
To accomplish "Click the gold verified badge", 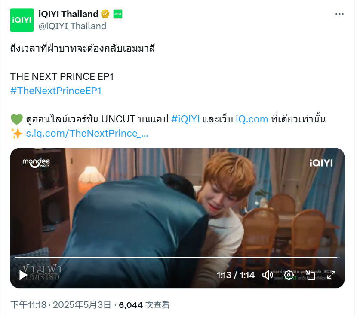I will [x=105, y=14].
